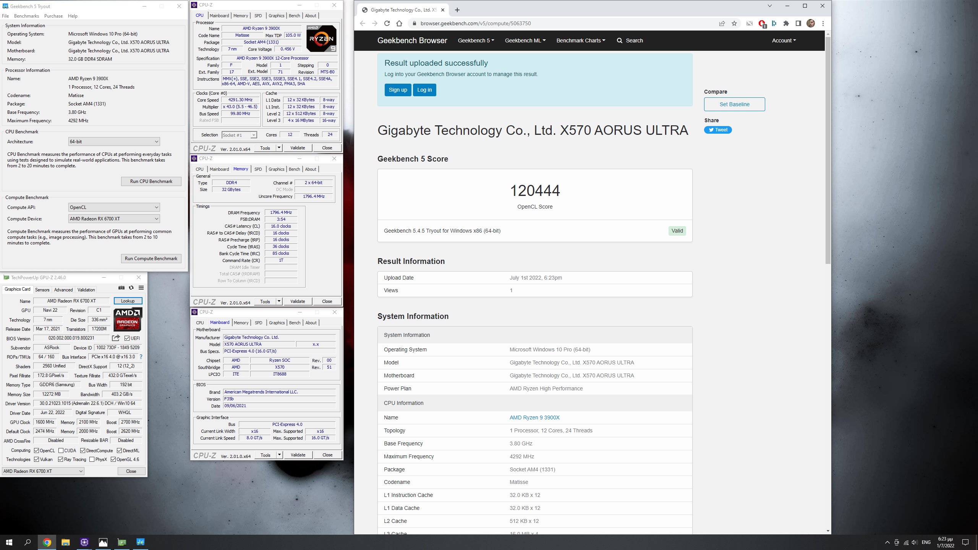
Task: Open the Compute API OpenCL dropdown
Action: (x=114, y=207)
